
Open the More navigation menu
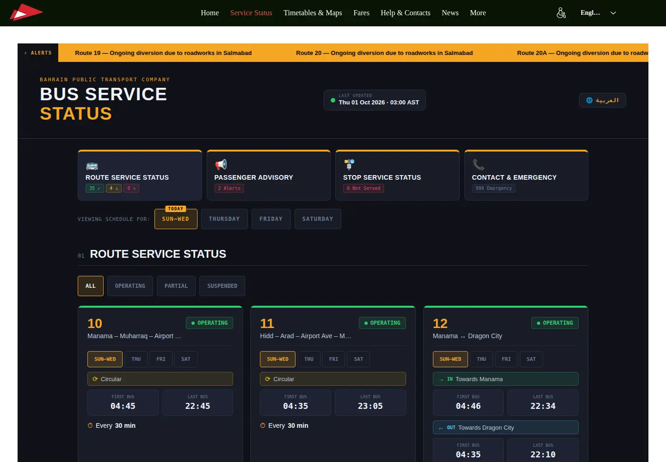tap(478, 13)
